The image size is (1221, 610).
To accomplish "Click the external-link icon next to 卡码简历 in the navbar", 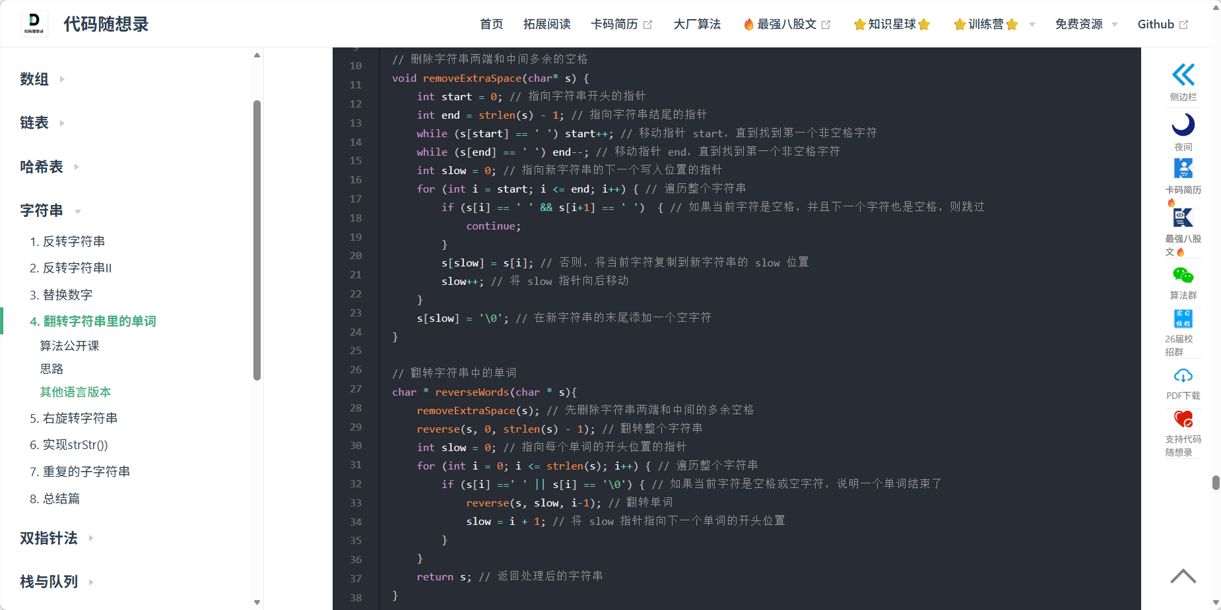I will point(647,24).
